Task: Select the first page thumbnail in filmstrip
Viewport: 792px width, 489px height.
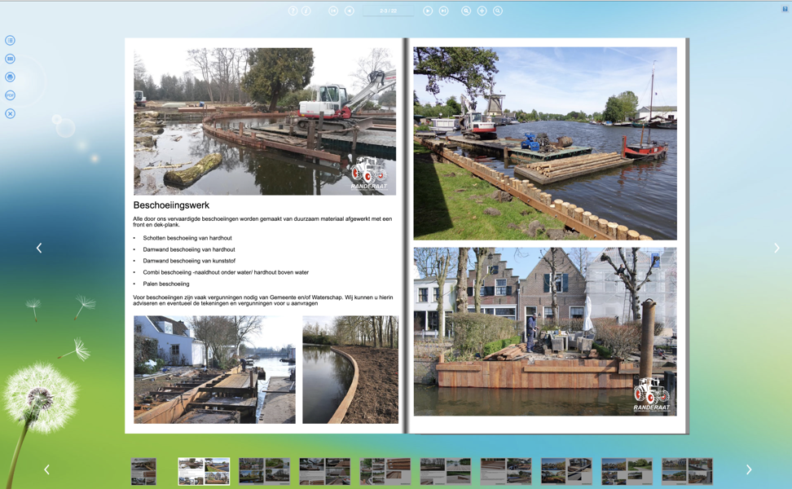Action: click(x=143, y=470)
